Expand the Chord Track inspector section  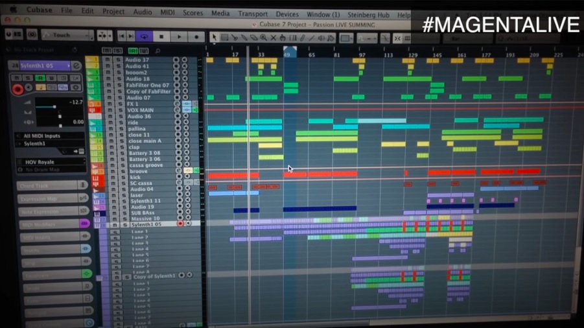pyautogui.click(x=51, y=186)
